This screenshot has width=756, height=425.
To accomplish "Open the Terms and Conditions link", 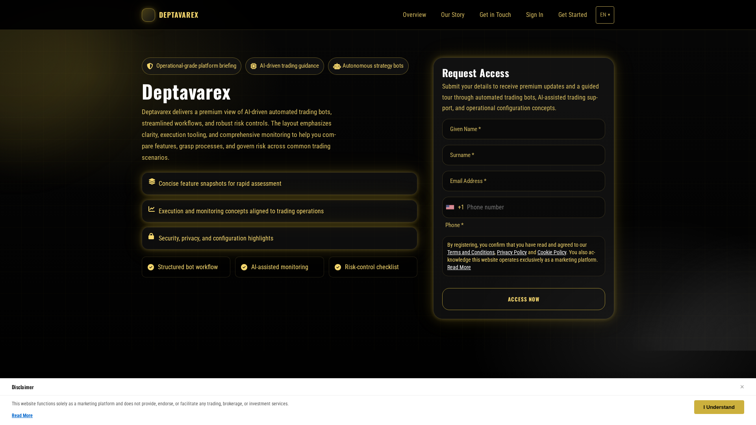I will coord(471,252).
